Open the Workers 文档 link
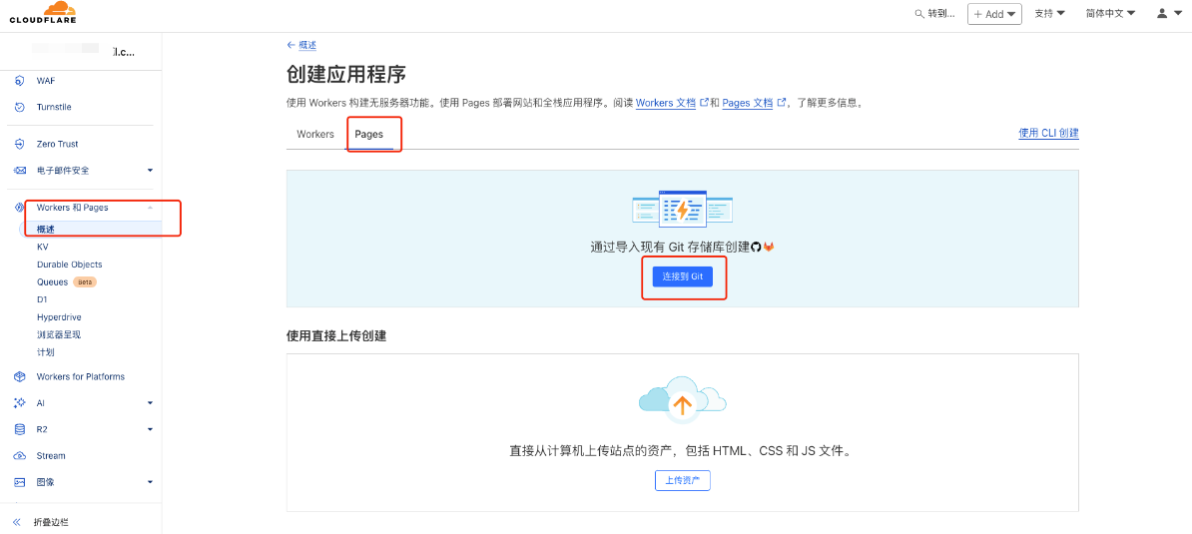Screen dimensions: 1192x534 tap(666, 103)
